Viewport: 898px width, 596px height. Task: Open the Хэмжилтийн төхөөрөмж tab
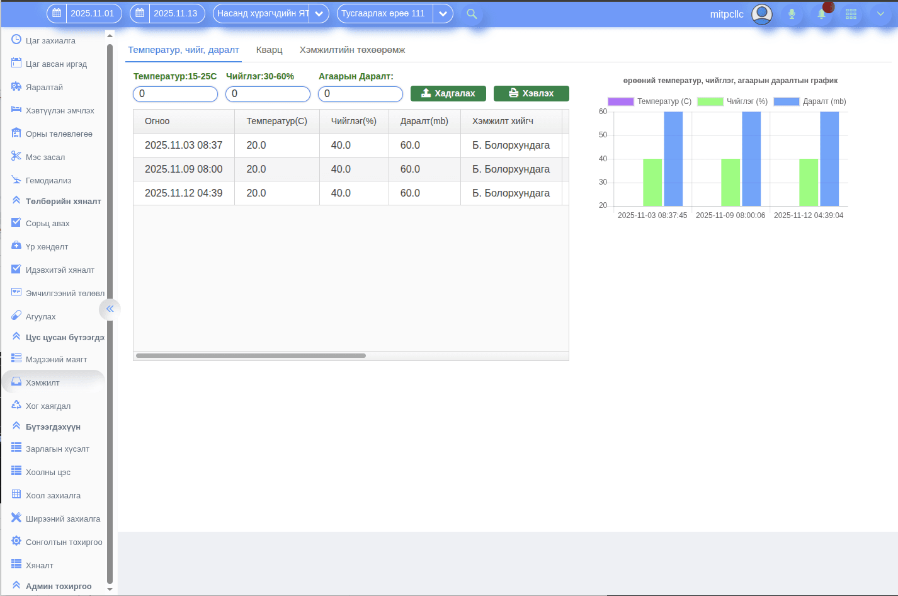coord(353,49)
